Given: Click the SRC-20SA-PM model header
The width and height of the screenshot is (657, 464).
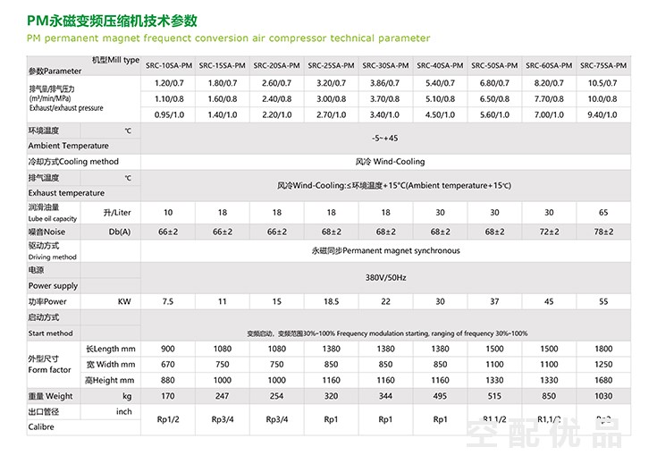Looking at the screenshot, I should click(276, 66).
